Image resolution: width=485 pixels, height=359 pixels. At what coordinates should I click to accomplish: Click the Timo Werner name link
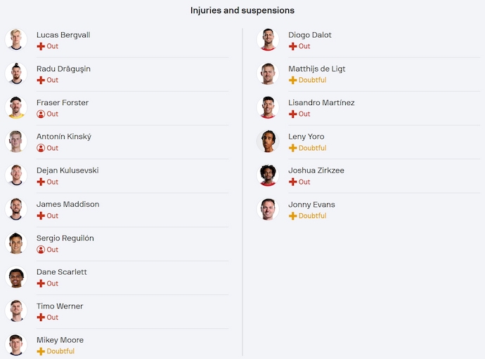[x=60, y=306]
